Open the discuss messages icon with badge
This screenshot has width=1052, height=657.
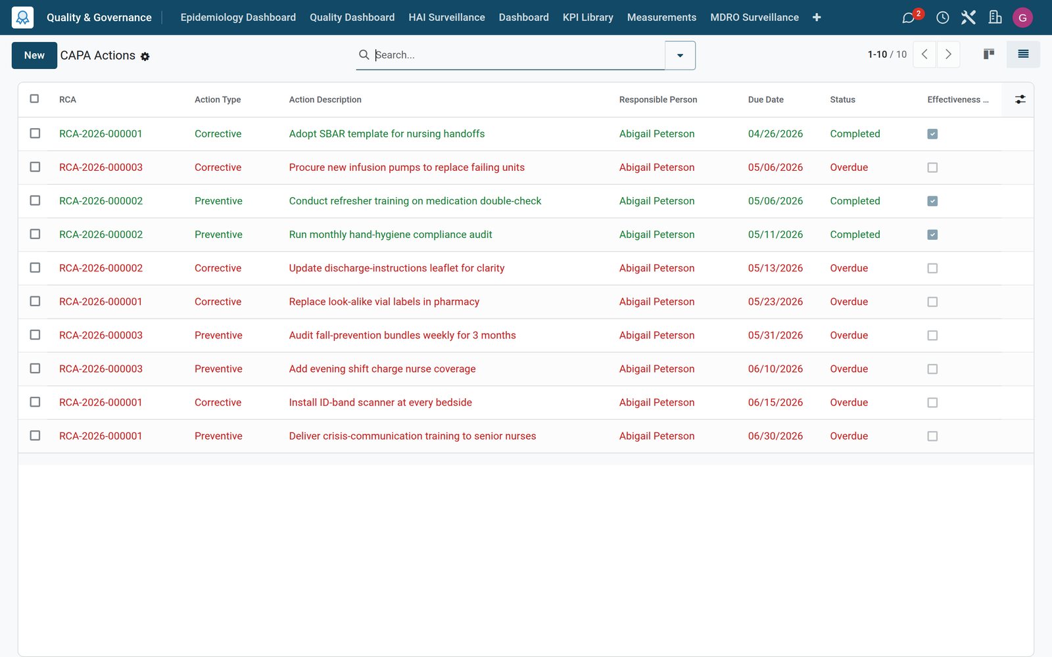pos(909,18)
